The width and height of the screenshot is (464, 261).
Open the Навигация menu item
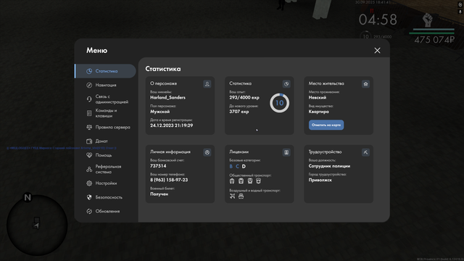point(105,86)
